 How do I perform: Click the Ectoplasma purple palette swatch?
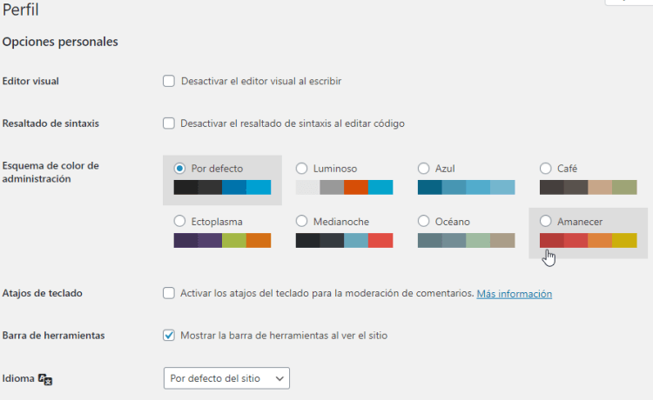[186, 241]
